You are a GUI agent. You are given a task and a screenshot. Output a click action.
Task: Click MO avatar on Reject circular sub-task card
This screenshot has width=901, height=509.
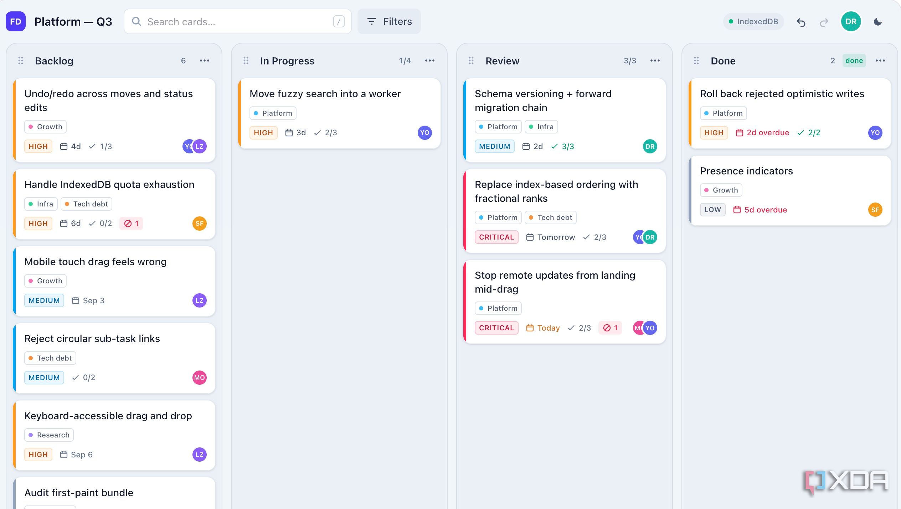tap(200, 378)
